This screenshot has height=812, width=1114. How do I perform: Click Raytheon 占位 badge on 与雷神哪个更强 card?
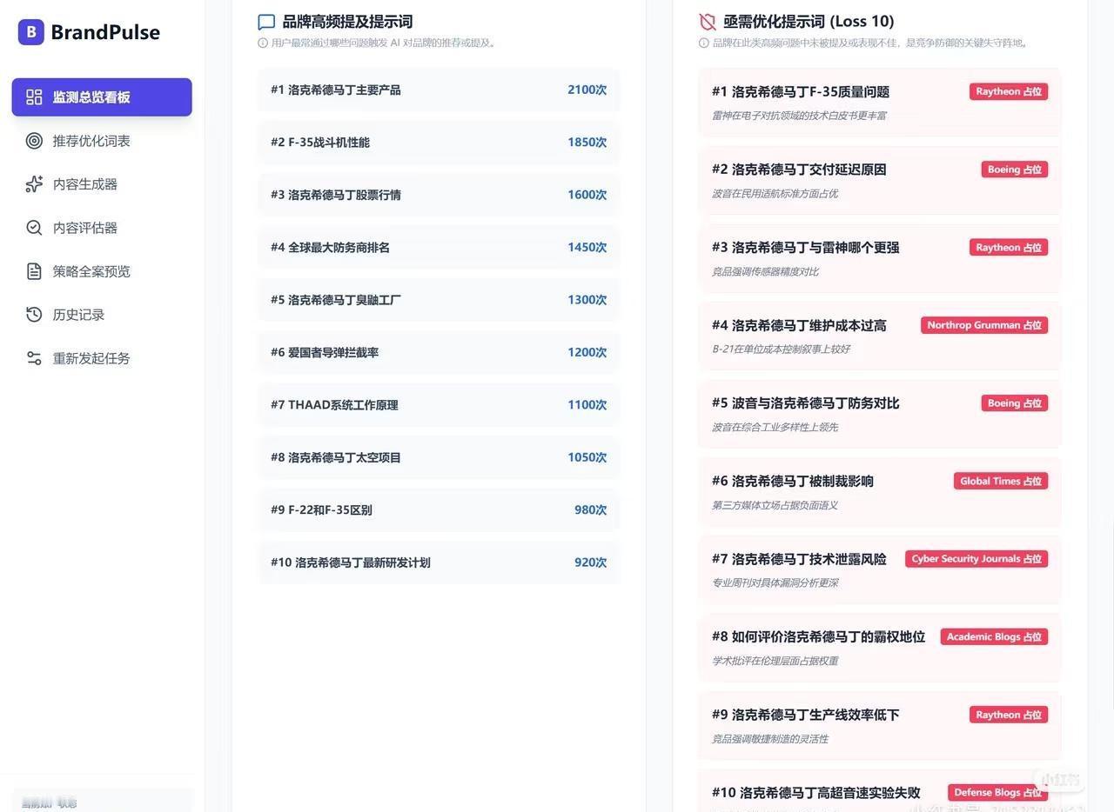coord(1009,248)
